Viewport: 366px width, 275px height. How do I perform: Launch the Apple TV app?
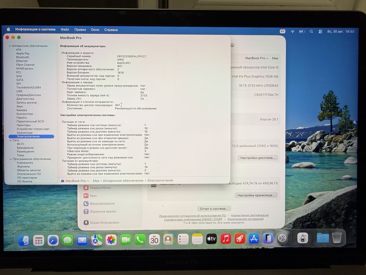(211, 239)
